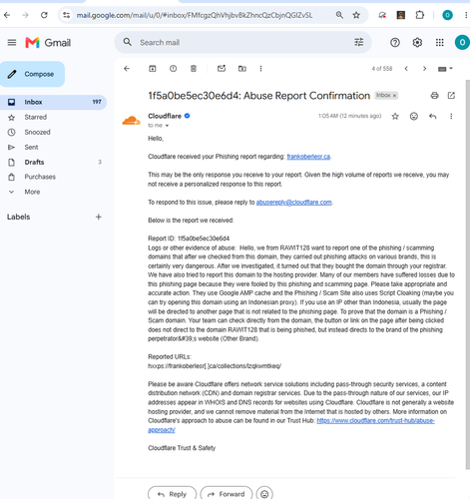Click the Cloudflare sender name

click(x=165, y=116)
